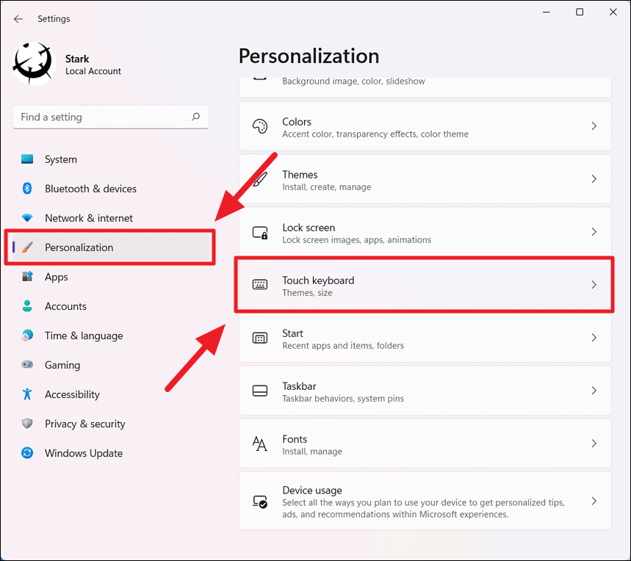Open the Apps settings category
Viewport: 631px width, 561px height.
pyautogui.click(x=111, y=277)
